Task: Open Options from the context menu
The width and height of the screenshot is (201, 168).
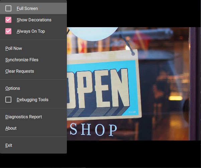Action: pyautogui.click(x=13, y=88)
